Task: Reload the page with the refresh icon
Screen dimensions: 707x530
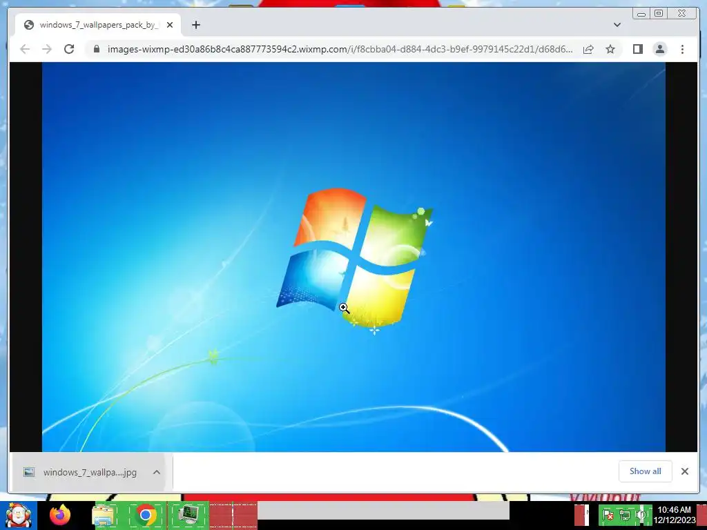Action: pyautogui.click(x=69, y=49)
